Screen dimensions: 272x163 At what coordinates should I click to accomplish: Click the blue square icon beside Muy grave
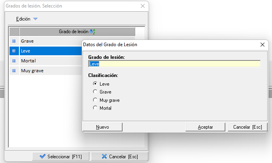[14, 71]
